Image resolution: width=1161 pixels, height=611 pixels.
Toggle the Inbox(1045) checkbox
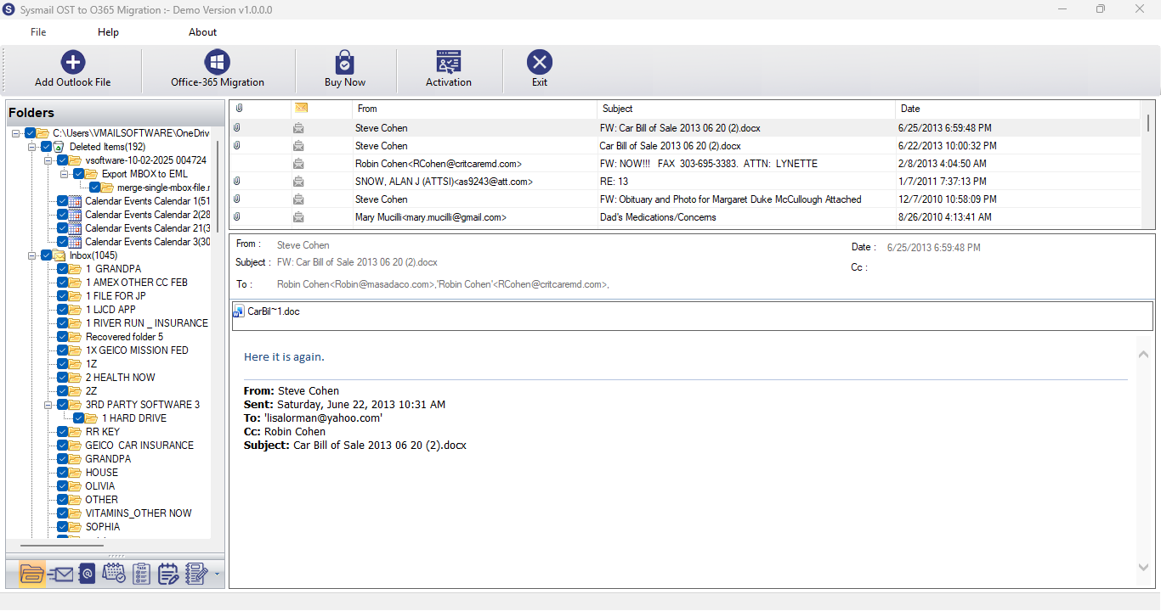click(47, 255)
